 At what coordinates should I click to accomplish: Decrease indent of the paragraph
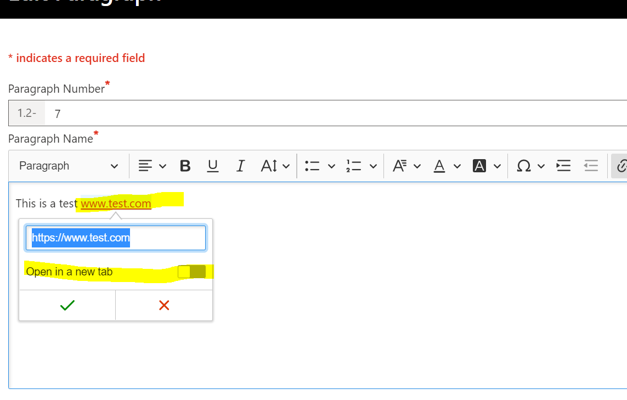click(x=591, y=166)
